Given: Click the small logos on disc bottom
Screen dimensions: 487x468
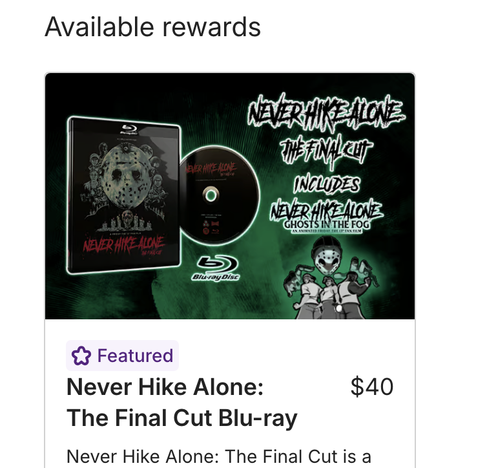Looking at the screenshot, I should tap(211, 228).
